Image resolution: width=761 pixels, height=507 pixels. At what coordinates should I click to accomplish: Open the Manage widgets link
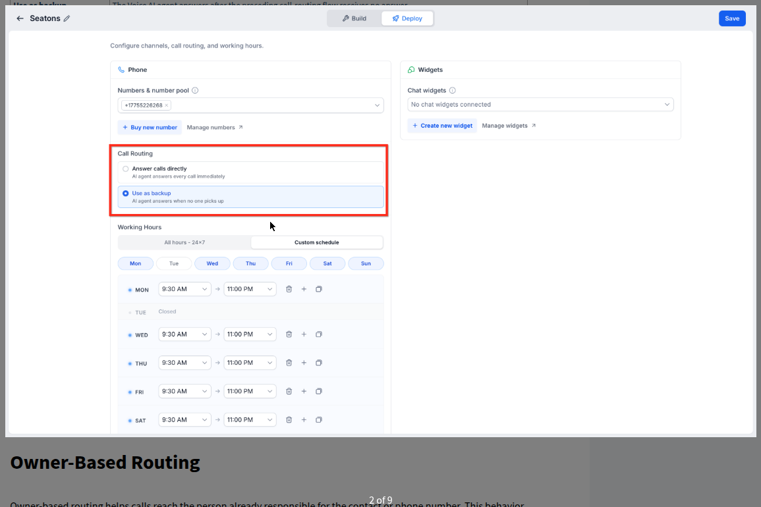point(509,126)
